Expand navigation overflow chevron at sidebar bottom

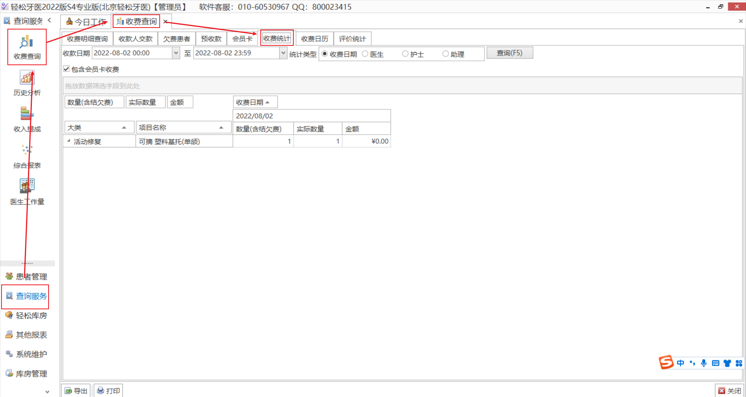(x=47, y=392)
